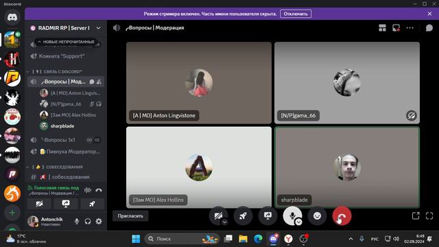Enter full screen mode
439x247 pixels.
(x=429, y=215)
